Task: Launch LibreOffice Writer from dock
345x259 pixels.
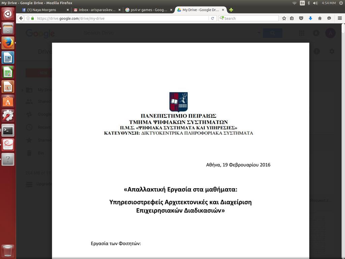Action: (x=8, y=57)
